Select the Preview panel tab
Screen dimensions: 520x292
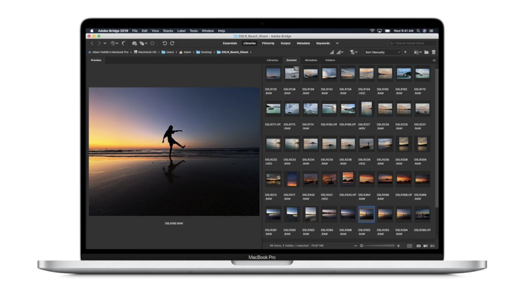(96, 60)
